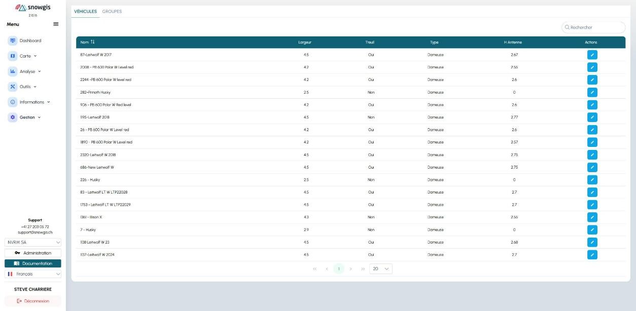
Task: Switch to the Groupes tab
Action: click(112, 11)
